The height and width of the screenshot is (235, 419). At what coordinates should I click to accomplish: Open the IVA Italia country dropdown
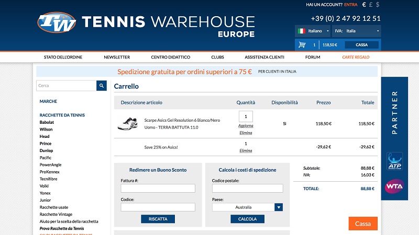click(356, 31)
